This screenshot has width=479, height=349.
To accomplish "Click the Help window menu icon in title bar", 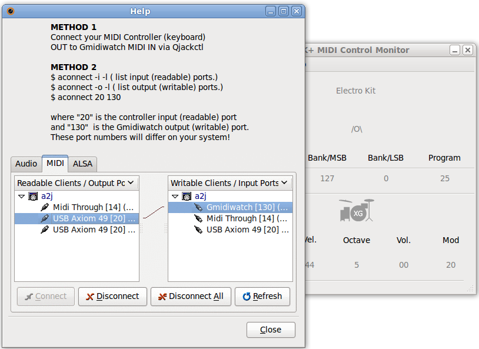I will [9, 11].
